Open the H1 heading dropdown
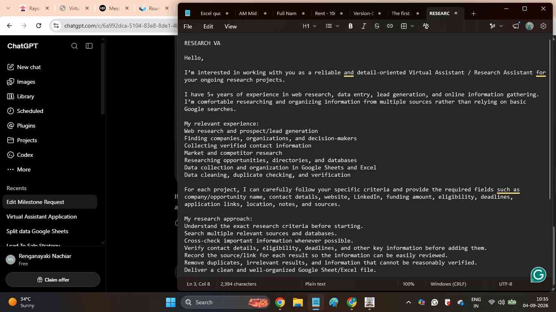556x312 pixels. tap(310, 26)
